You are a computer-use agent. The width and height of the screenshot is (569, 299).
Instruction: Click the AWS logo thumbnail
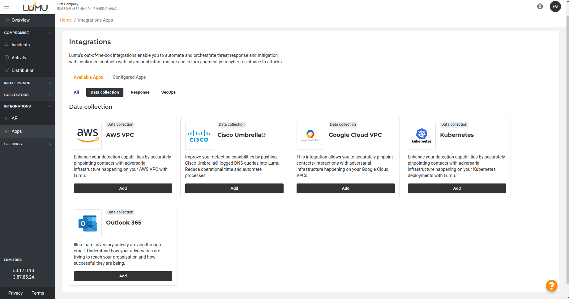88,136
